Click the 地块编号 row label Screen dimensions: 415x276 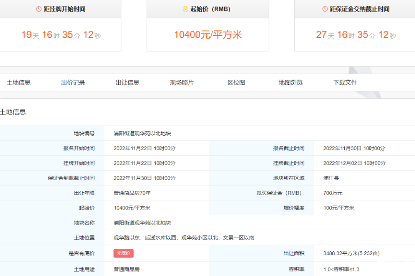pos(84,133)
